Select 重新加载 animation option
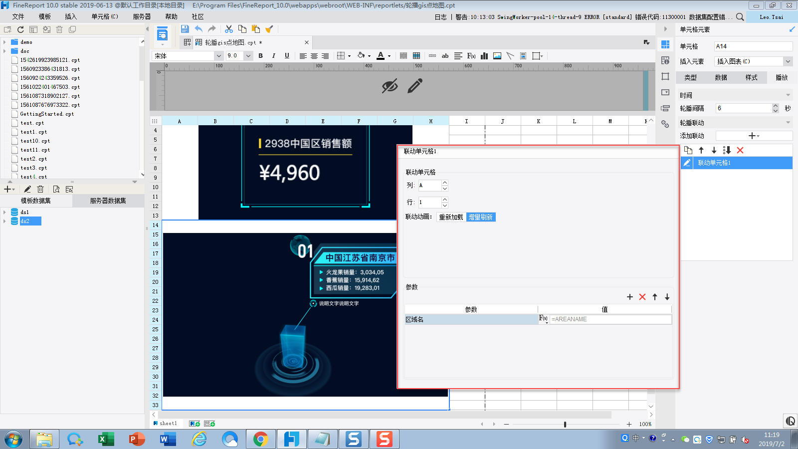The width and height of the screenshot is (798, 449). tap(451, 217)
